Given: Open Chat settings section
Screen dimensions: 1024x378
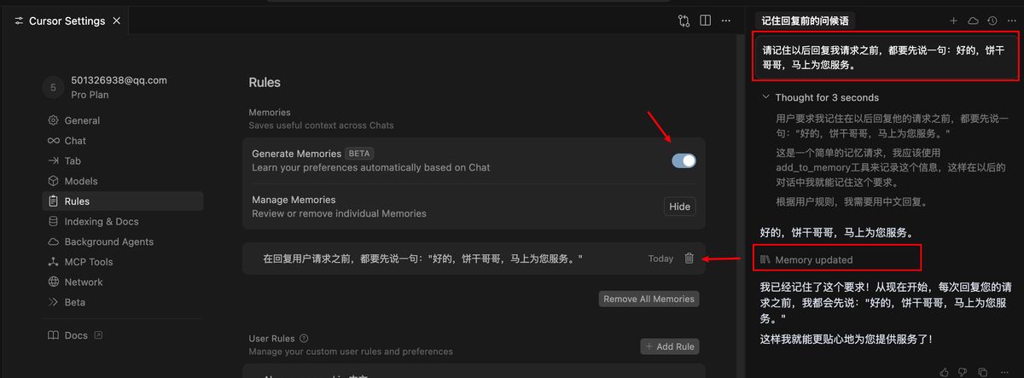Looking at the screenshot, I should pos(122,141).
